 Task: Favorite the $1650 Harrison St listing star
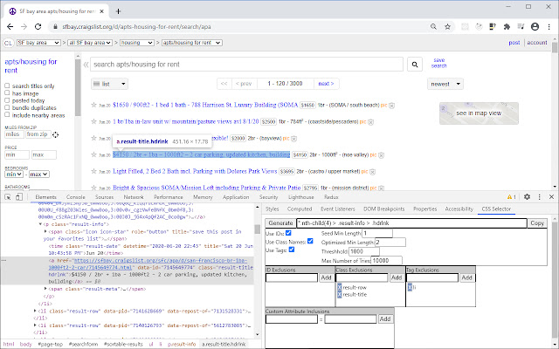tap(93, 105)
